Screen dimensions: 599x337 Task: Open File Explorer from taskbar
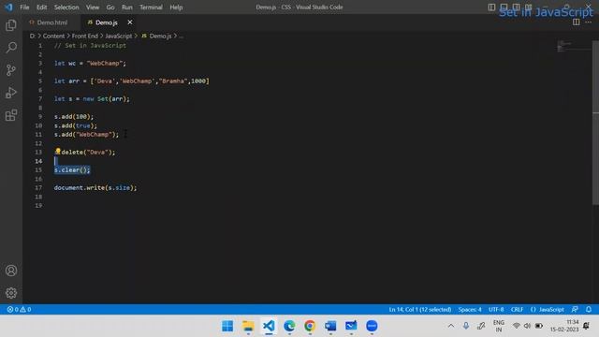click(248, 326)
